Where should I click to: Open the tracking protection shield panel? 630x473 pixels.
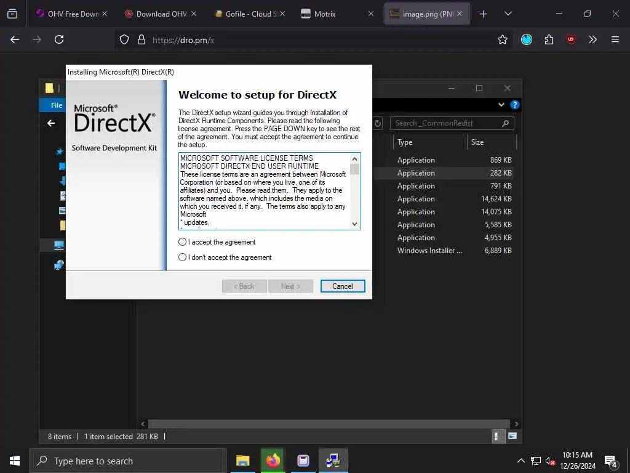(x=124, y=39)
